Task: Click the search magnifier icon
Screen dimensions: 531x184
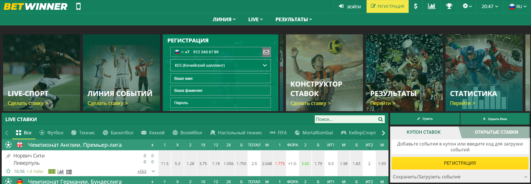Action: (380, 120)
